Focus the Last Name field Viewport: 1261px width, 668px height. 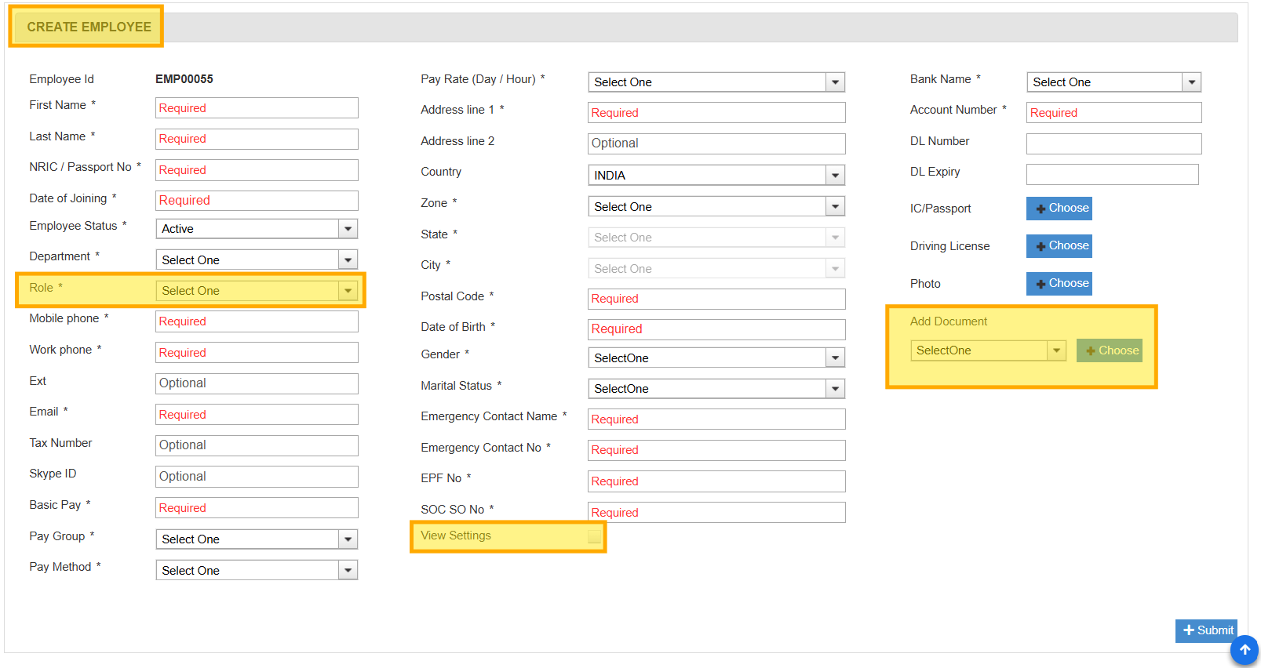(x=257, y=139)
